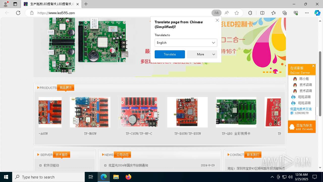Click the page vertical scrollbar thumb
This screenshot has height=182, width=323.
tap(320, 83)
